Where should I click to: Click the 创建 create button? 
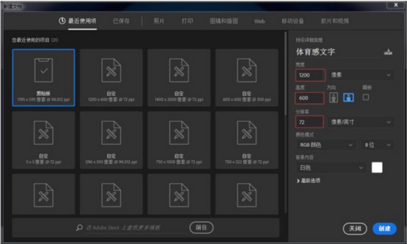tap(384, 229)
